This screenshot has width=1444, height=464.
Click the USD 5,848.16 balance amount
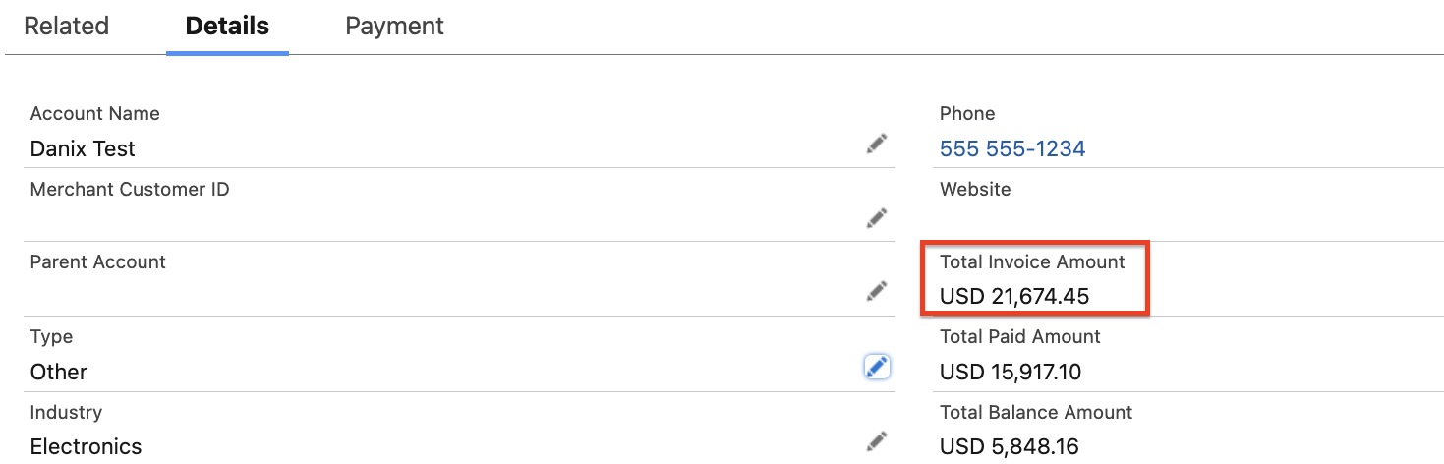[x=1009, y=446]
